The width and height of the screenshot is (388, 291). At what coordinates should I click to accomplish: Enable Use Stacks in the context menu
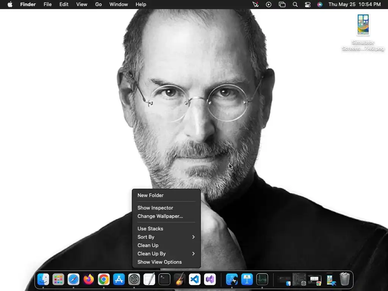(166, 228)
